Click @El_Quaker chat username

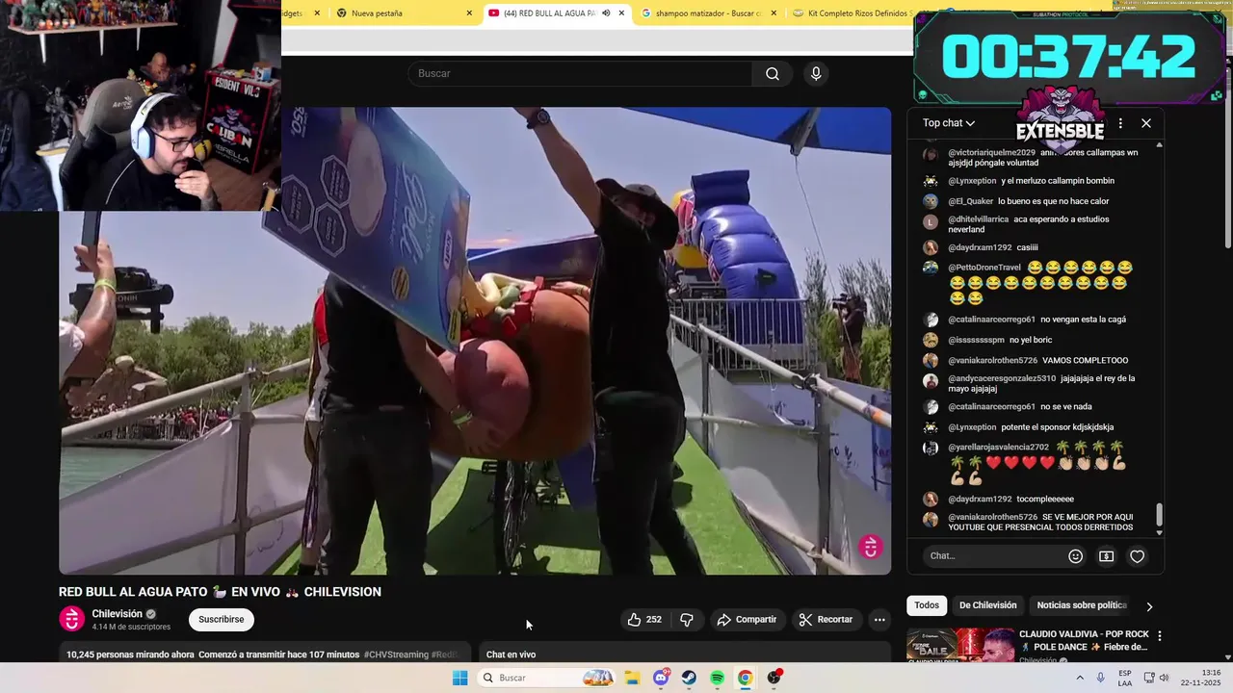point(970,201)
